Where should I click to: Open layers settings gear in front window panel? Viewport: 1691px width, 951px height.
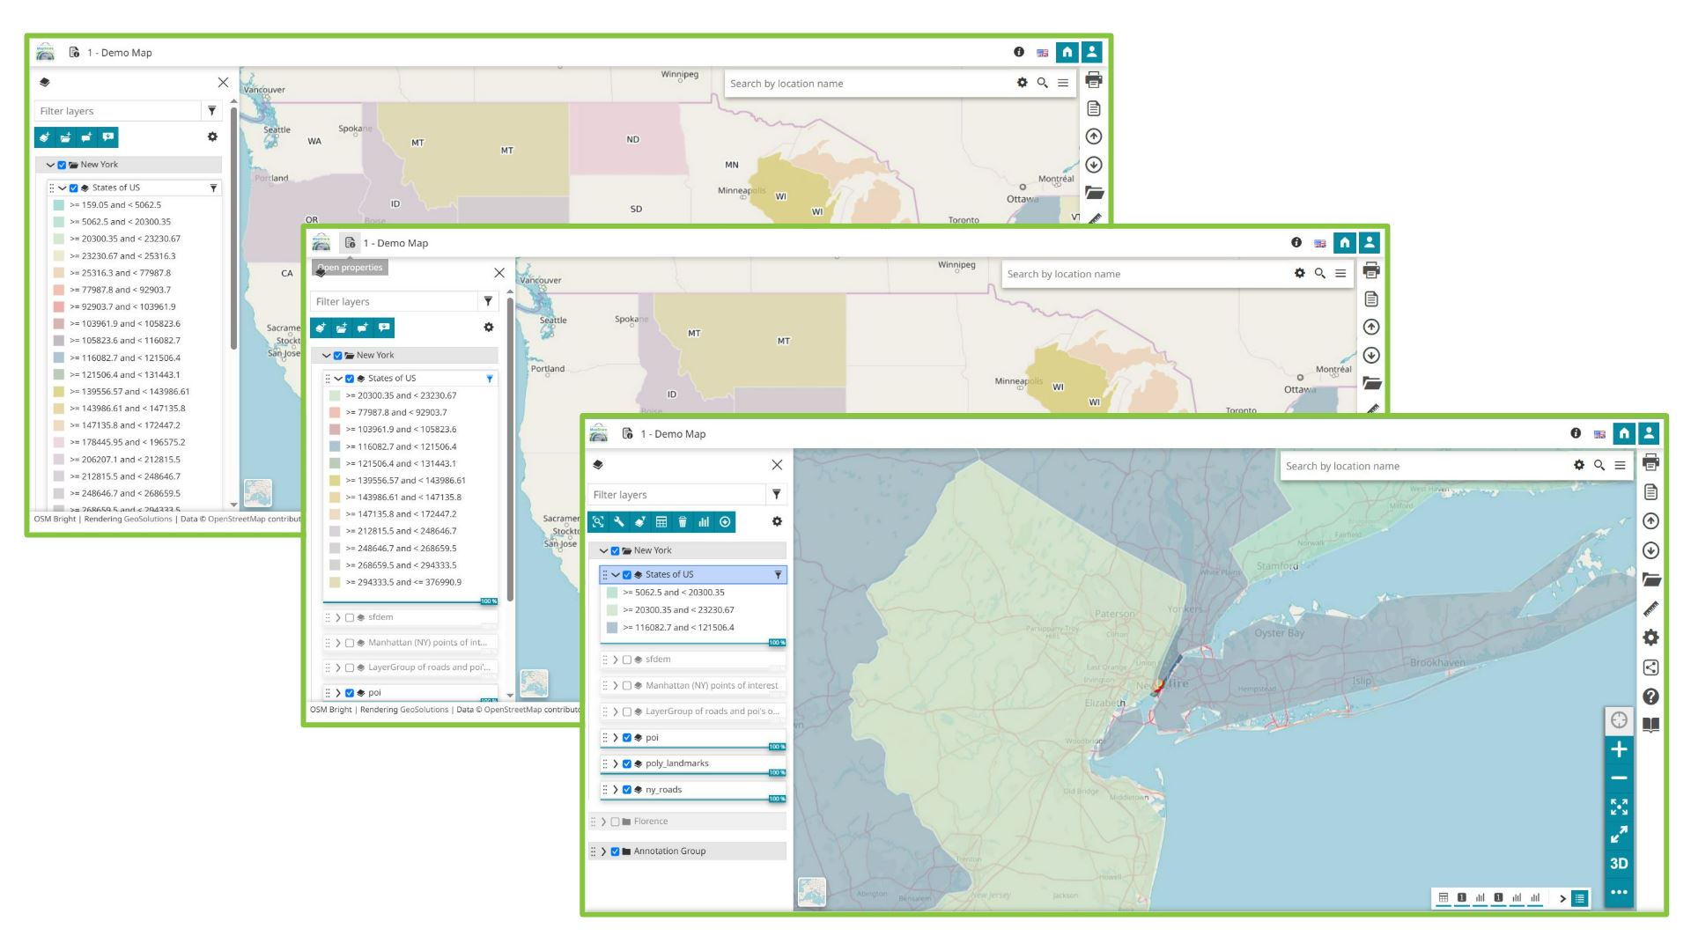coord(777,521)
